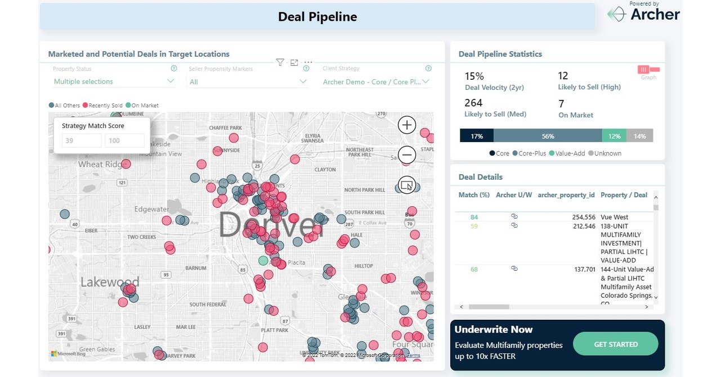Sort by the Match (%) column header
Screen dimensions: 721x377
pos(473,195)
